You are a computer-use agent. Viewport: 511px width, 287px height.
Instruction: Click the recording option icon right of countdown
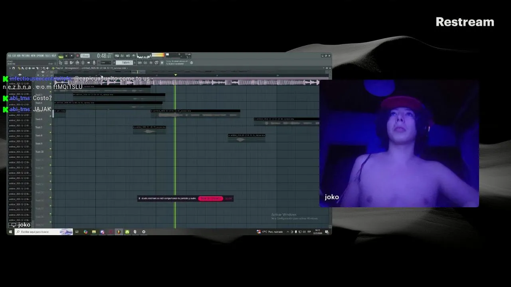[128, 55]
